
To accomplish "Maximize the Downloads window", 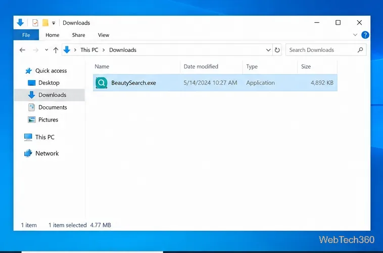I will [338, 22].
